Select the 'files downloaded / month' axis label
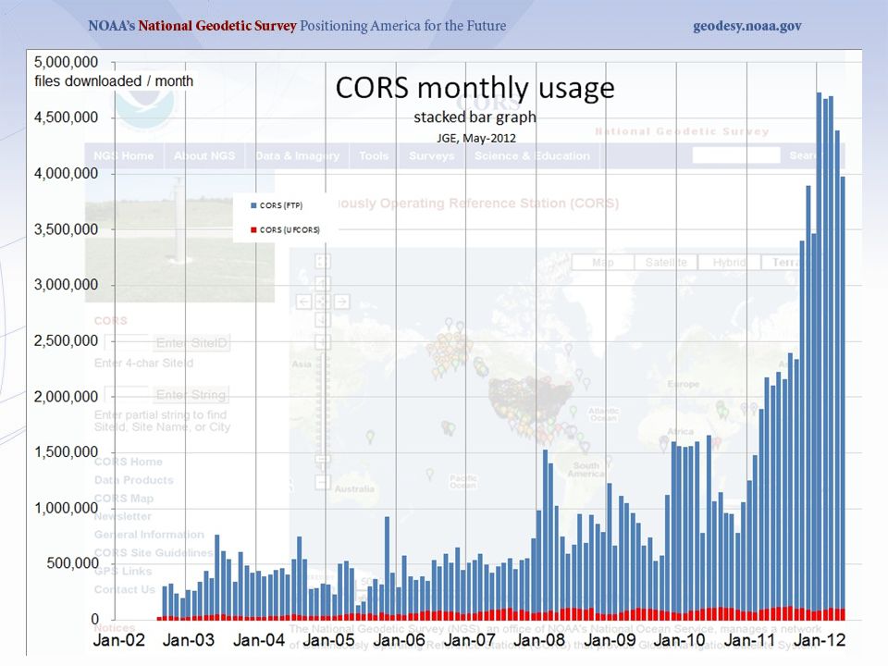The height and width of the screenshot is (666, 888). 114,81
